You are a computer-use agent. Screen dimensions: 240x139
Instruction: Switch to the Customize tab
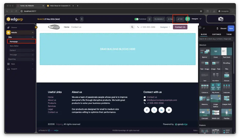coord(216,34)
